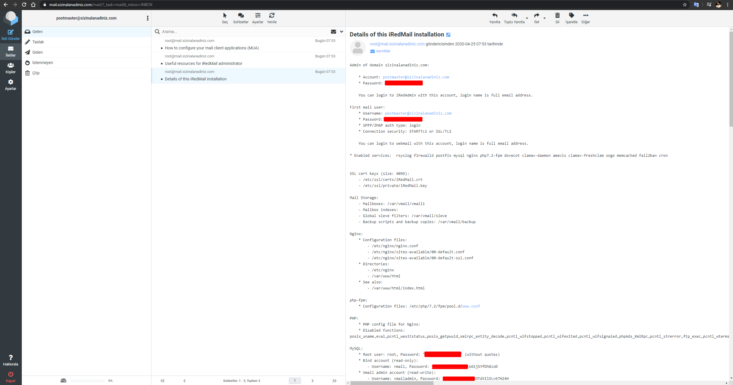Open 'Useful resources for iRedMail administrator' message
This screenshot has width=733, height=385.
pos(248,60)
